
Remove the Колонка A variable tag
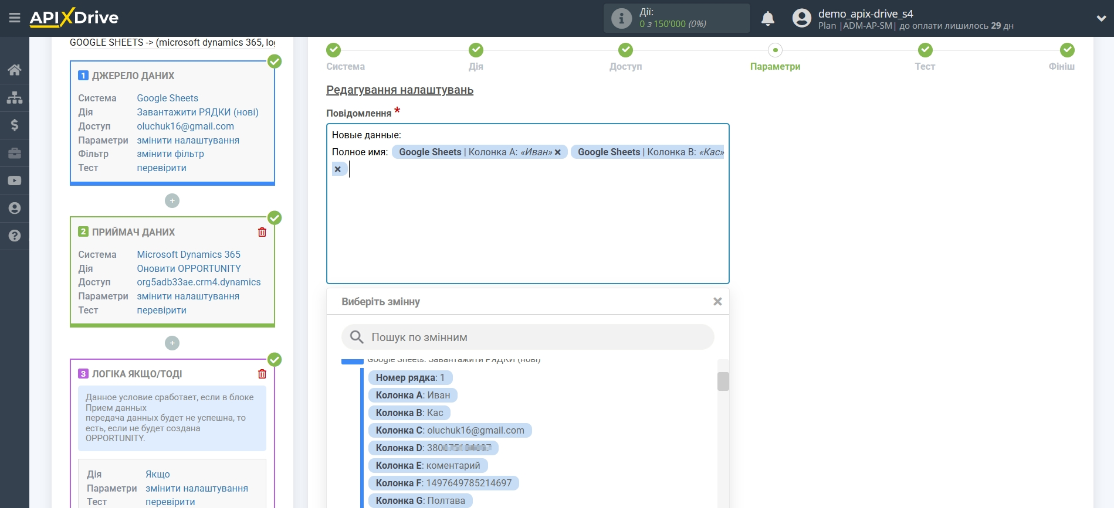pyautogui.click(x=558, y=152)
